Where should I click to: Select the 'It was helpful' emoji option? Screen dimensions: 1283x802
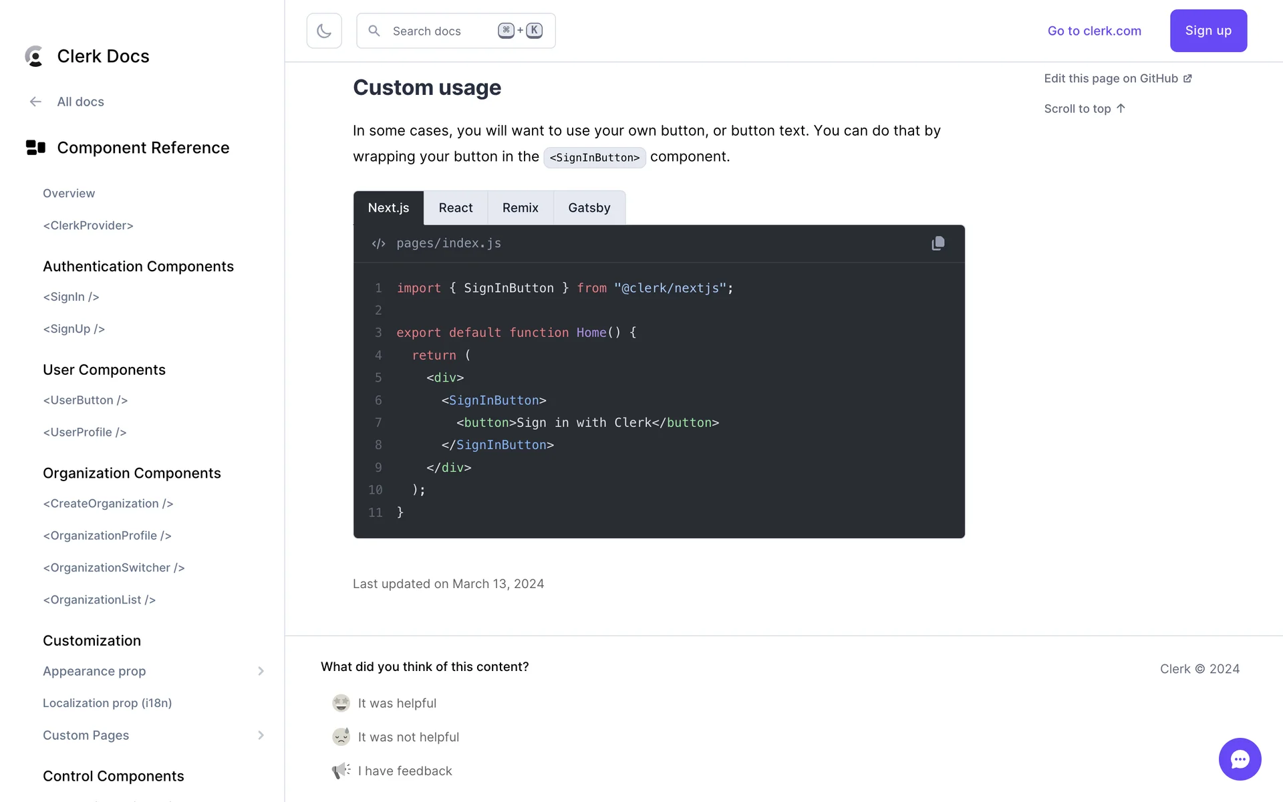(x=341, y=703)
